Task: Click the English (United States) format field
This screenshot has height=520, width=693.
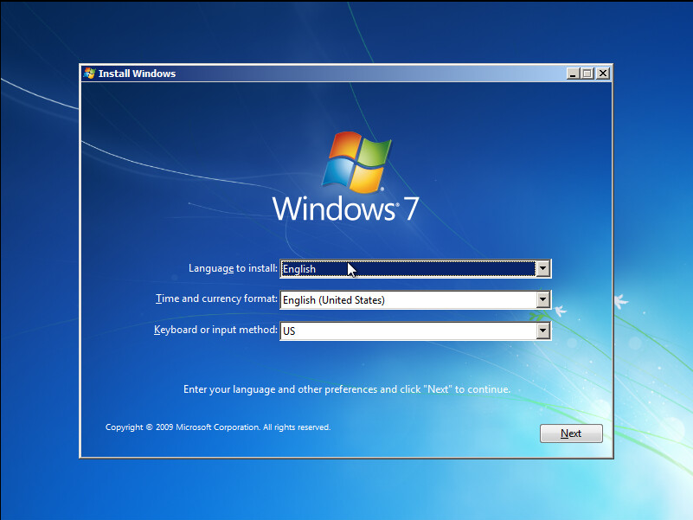Action: 407,300
